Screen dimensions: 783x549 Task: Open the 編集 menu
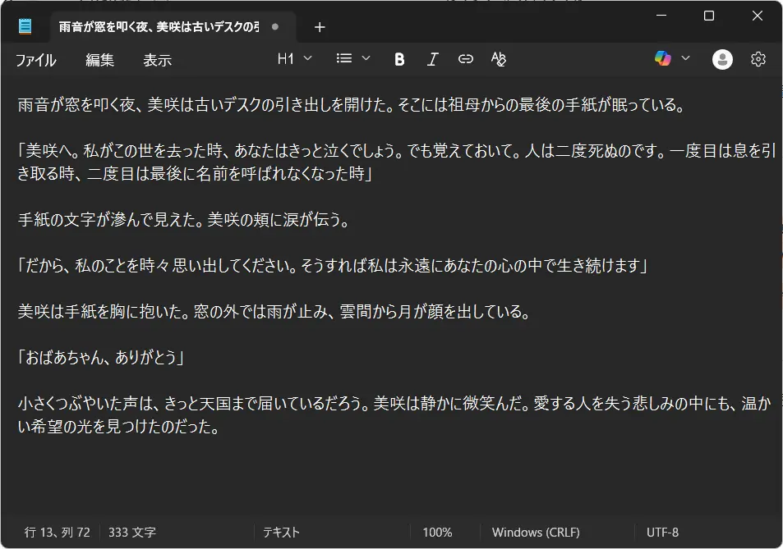100,60
